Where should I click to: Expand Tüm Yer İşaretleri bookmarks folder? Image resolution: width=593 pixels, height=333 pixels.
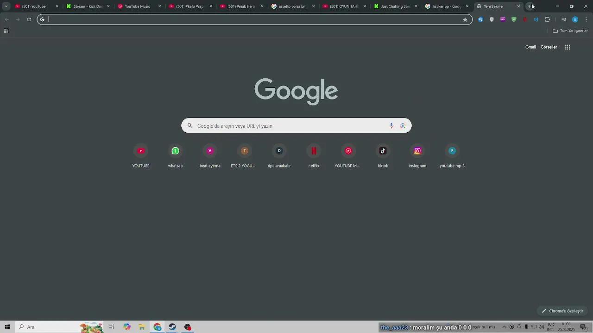571,31
